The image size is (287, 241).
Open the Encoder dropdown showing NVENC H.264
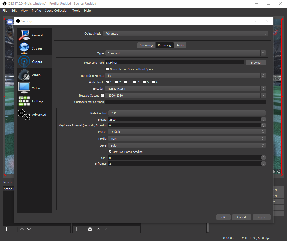(x=185, y=88)
